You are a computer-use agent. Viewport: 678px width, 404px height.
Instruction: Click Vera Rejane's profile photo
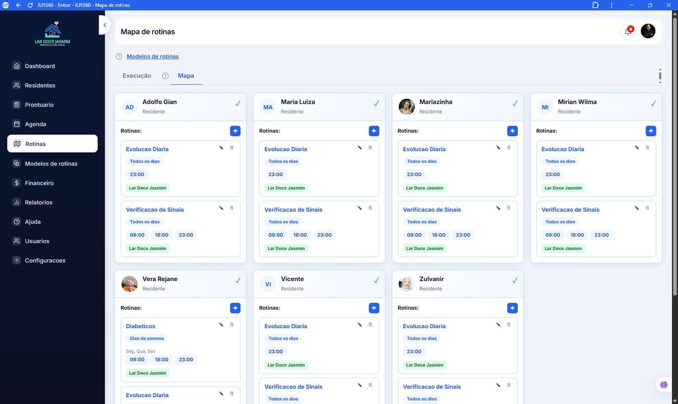tap(130, 284)
